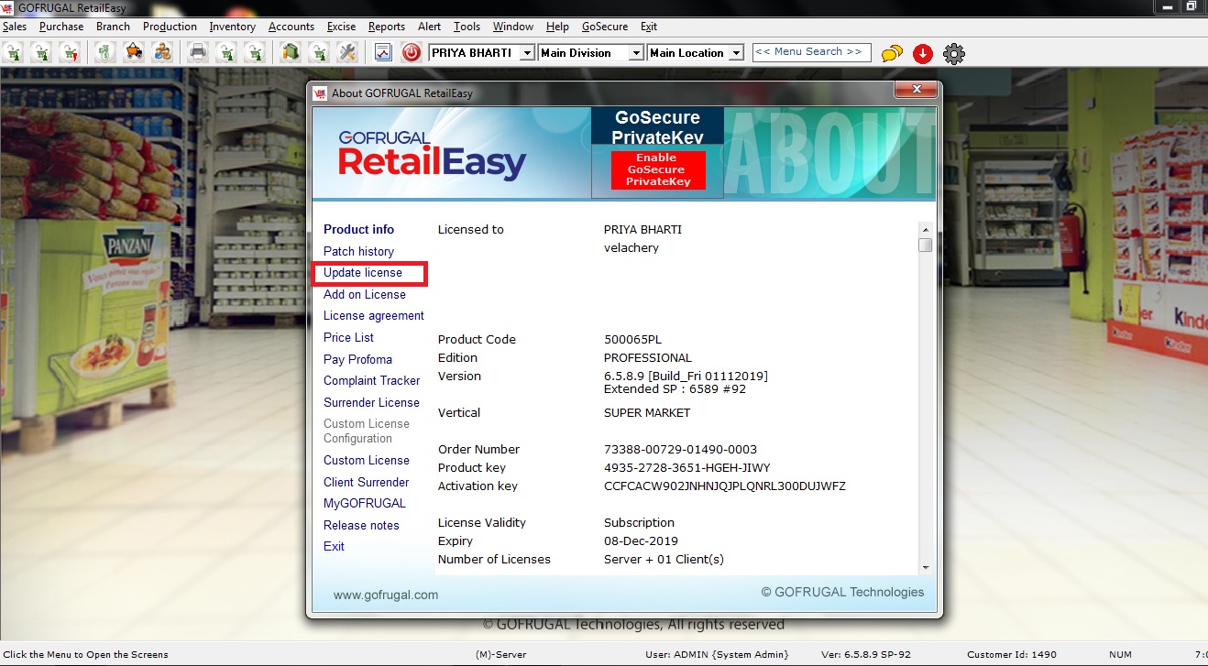Click the Enable GoSecure PrivateKey red button
The height and width of the screenshot is (666, 1208).
point(658,170)
